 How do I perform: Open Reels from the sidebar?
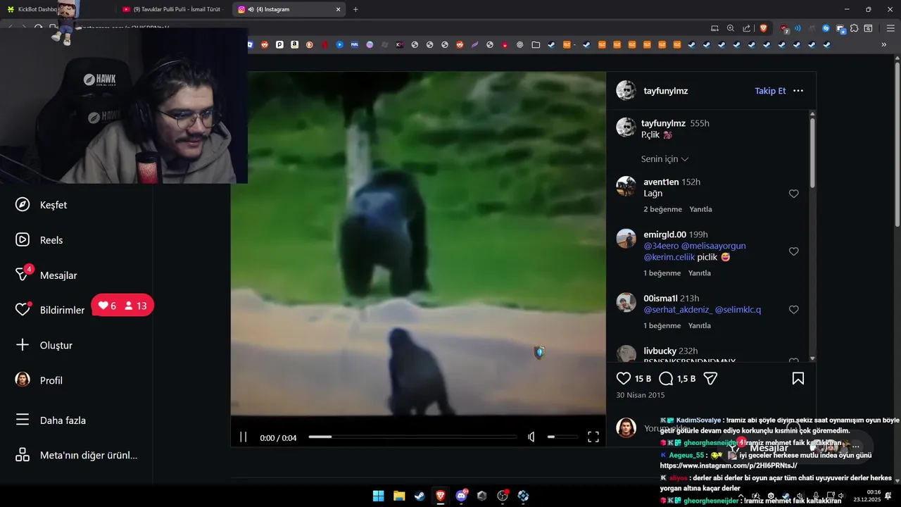(39, 240)
